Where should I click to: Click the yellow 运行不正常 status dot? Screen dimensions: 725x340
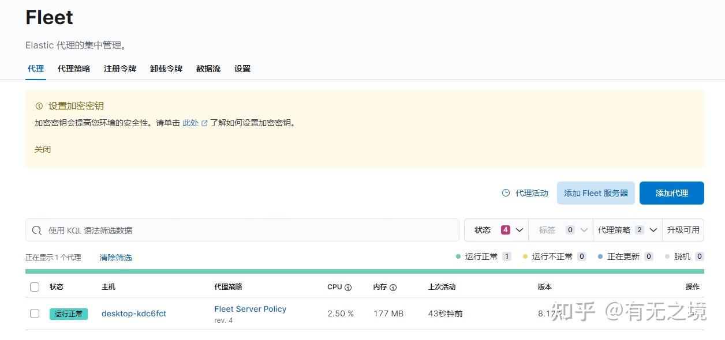pos(526,256)
